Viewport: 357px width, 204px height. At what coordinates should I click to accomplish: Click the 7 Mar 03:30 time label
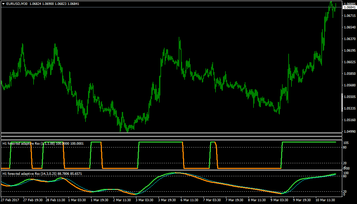pyautogui.click(x=212, y=200)
